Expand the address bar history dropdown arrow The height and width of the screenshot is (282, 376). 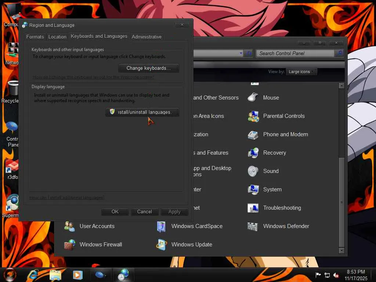[x=241, y=53]
